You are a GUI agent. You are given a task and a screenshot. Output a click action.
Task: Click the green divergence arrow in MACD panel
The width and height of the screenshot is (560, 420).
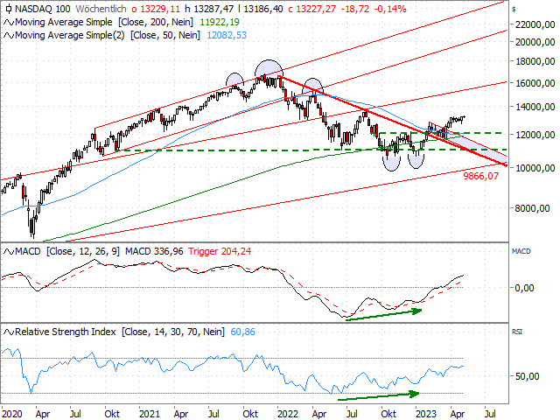coord(384,315)
